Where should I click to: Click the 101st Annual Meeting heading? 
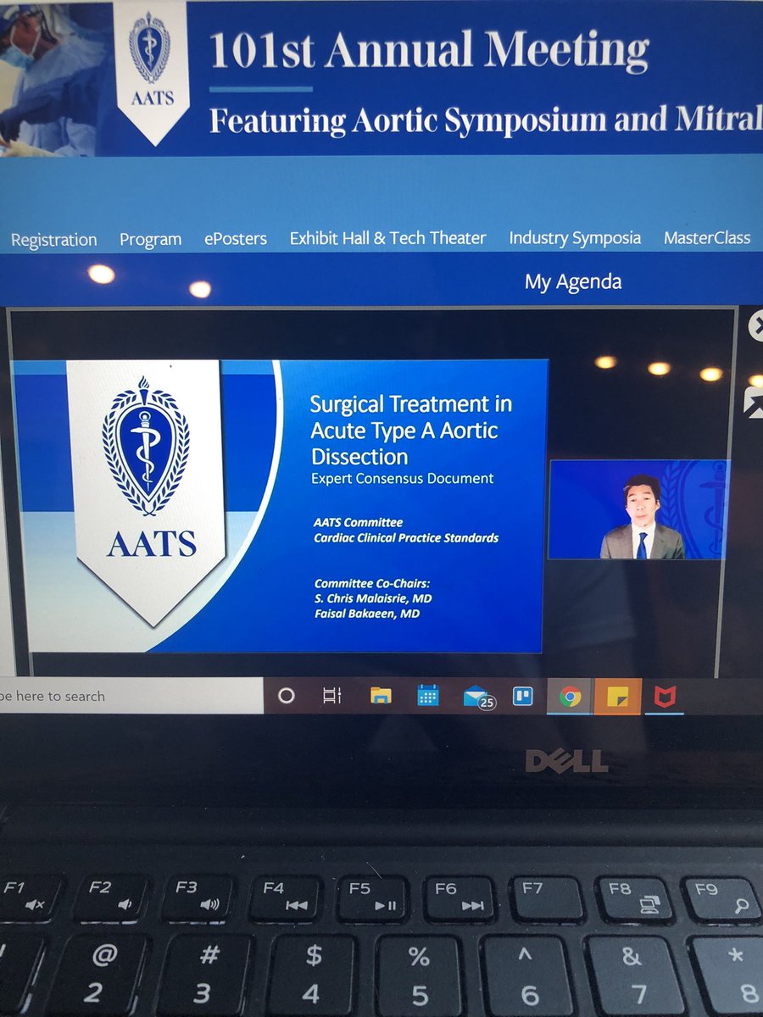429,51
